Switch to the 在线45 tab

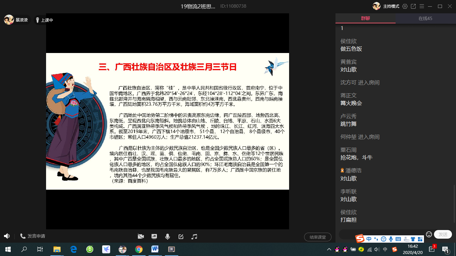tap(425, 18)
